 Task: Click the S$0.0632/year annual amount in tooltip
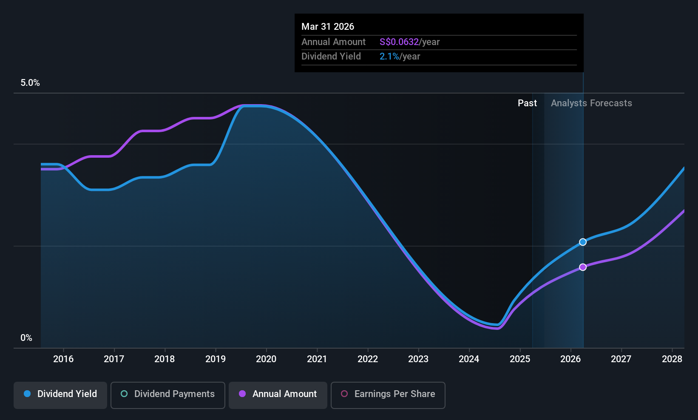coord(409,42)
